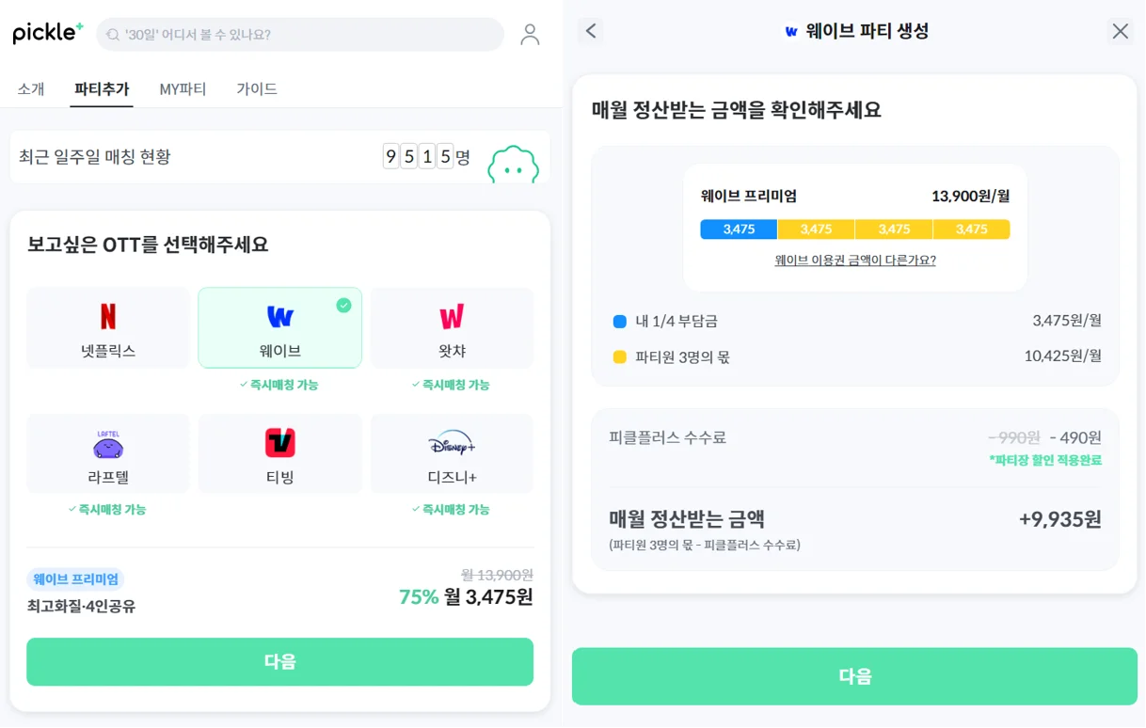Viewport: 1146px width, 728px height.
Task: Close the 웨이브 파티 생성 panel
Action: tap(1120, 31)
